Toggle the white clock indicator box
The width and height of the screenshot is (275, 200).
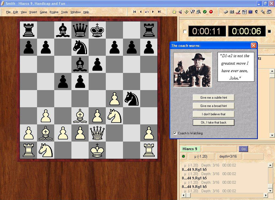[185, 32]
